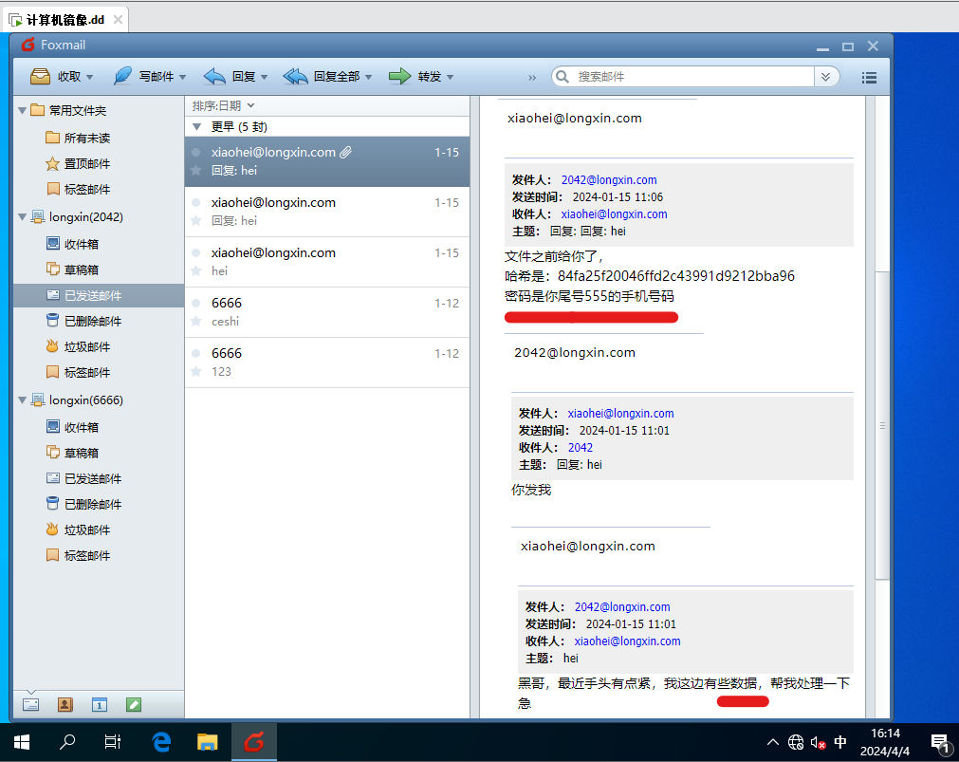Screen dimensions: 959x762
Task: Click sender link xiaohei@longxin.com at 11:01
Action: pyautogui.click(x=620, y=413)
